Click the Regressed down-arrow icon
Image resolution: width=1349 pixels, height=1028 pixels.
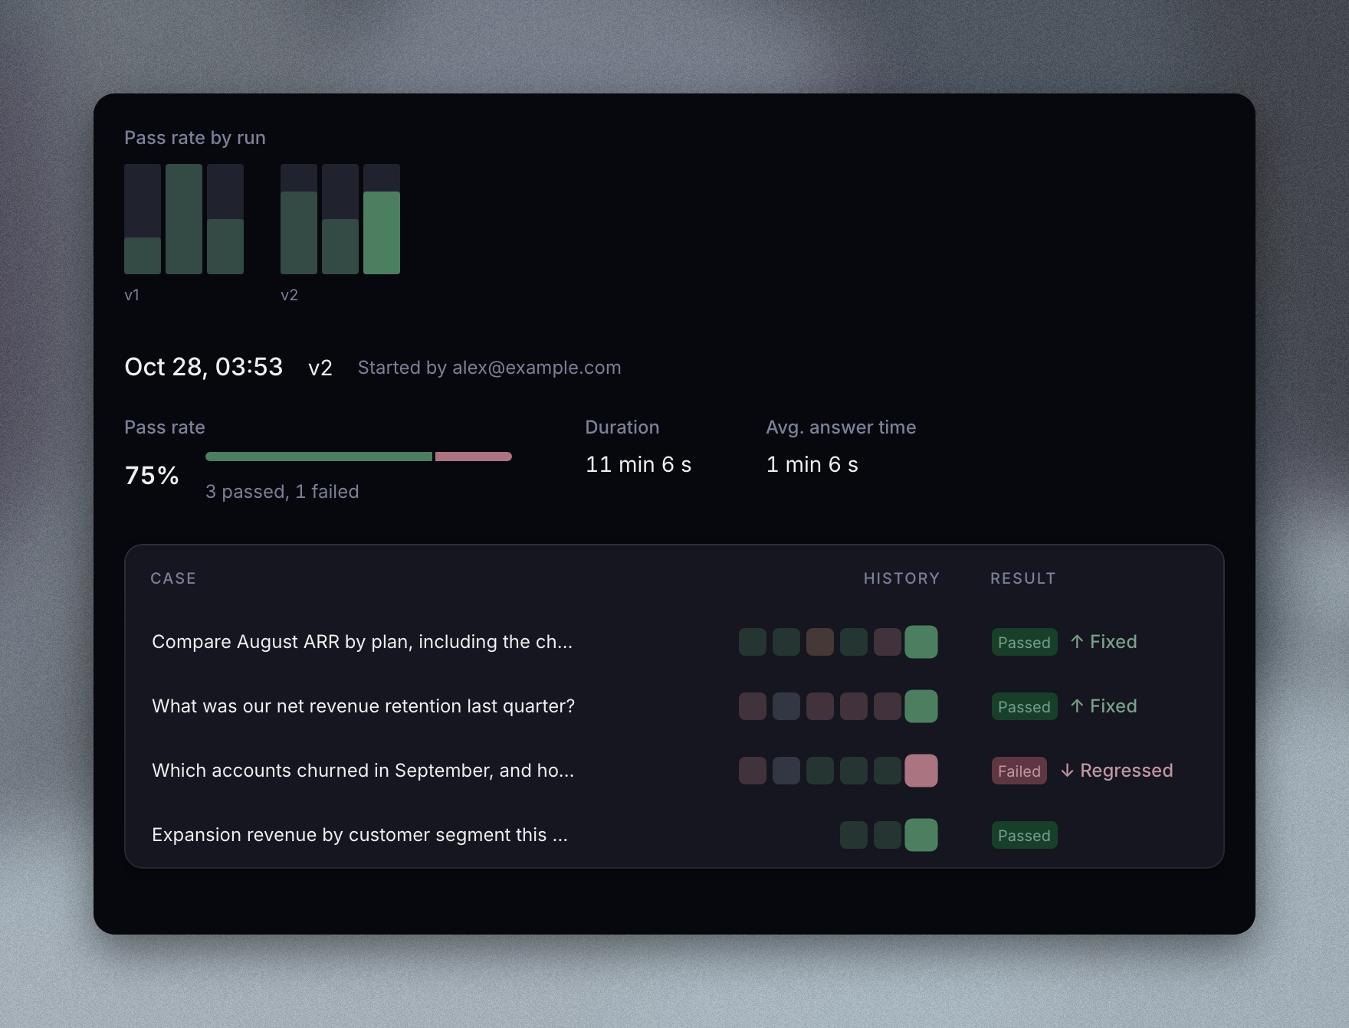pos(1067,771)
